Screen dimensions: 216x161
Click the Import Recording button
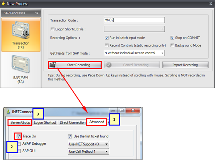(185, 65)
